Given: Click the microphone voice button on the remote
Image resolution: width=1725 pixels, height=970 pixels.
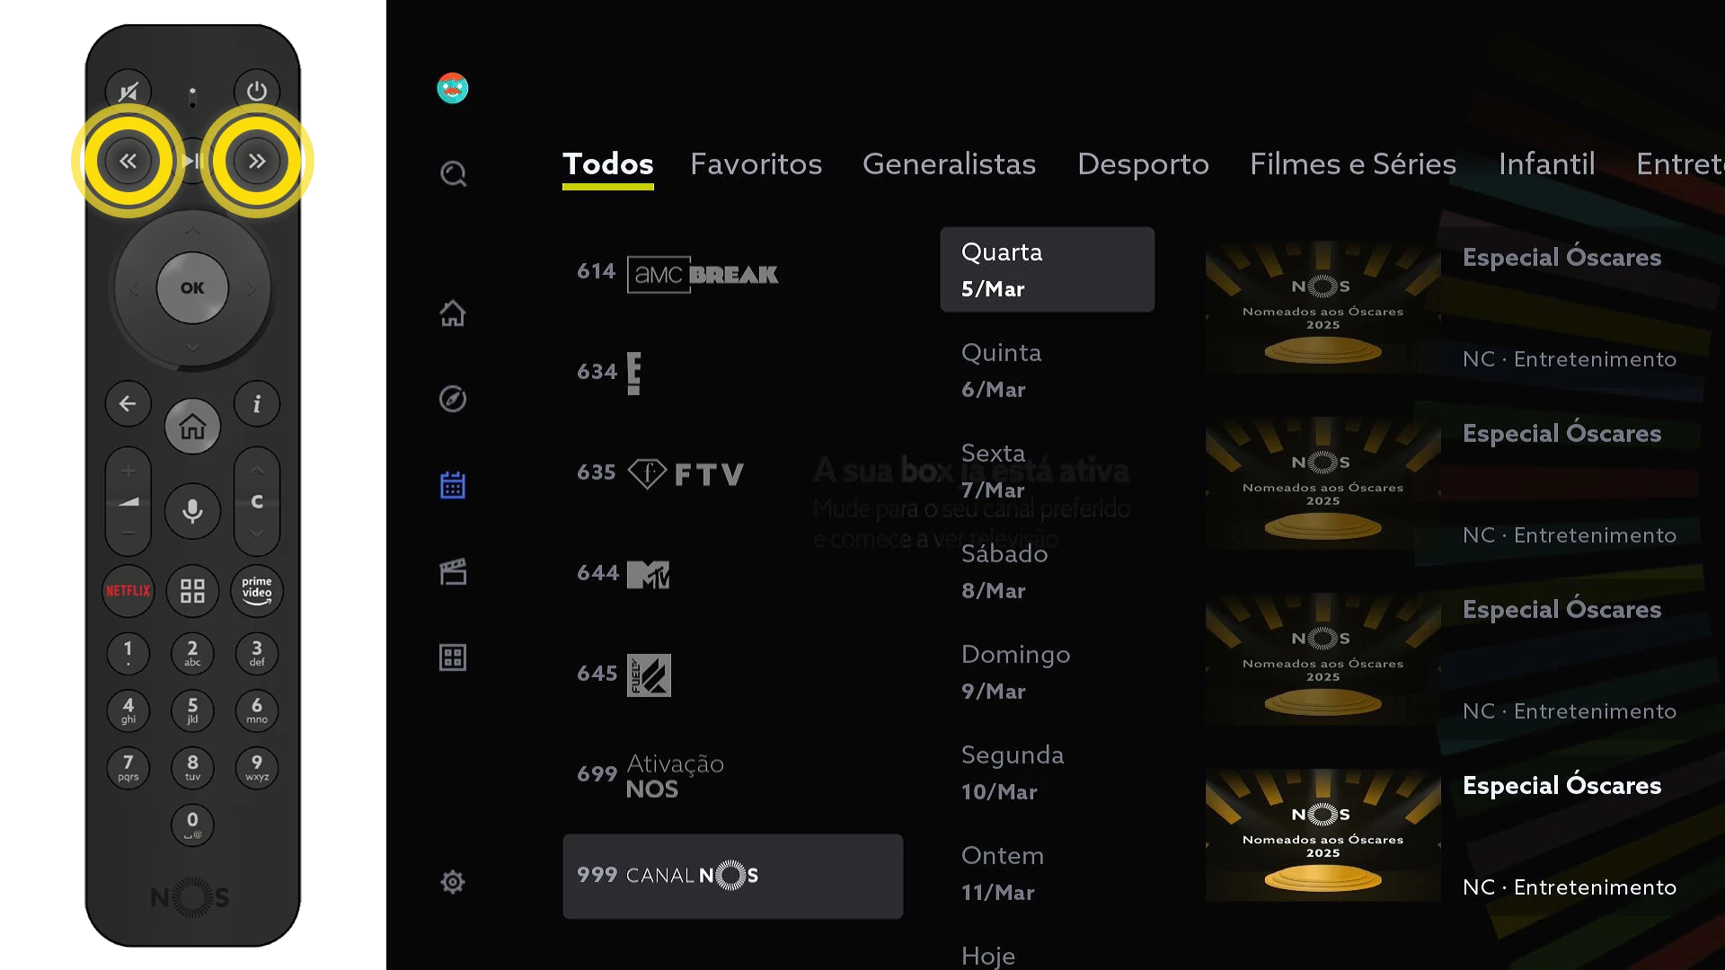Looking at the screenshot, I should (192, 511).
